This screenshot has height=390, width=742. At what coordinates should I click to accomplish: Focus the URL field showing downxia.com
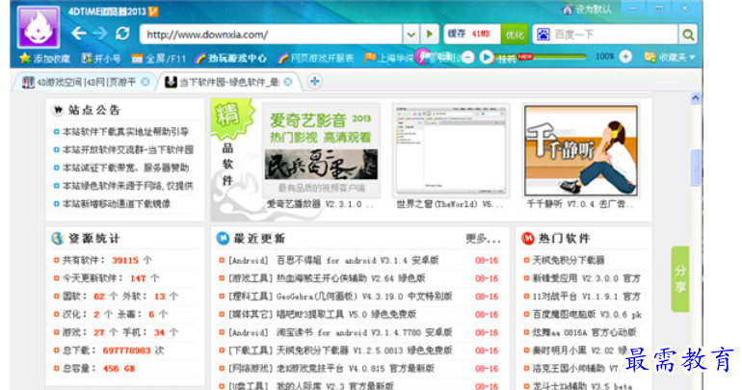tap(271, 35)
